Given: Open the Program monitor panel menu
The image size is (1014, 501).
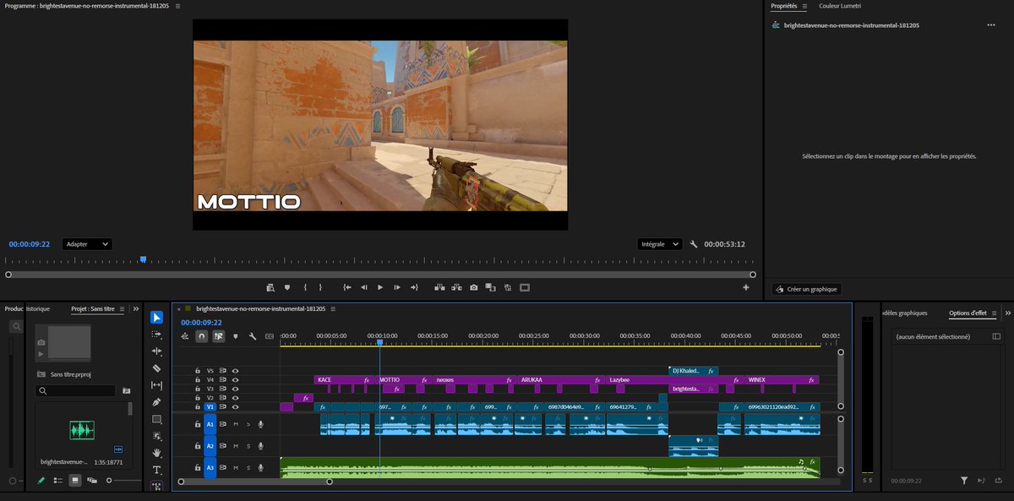Looking at the screenshot, I should [x=177, y=6].
